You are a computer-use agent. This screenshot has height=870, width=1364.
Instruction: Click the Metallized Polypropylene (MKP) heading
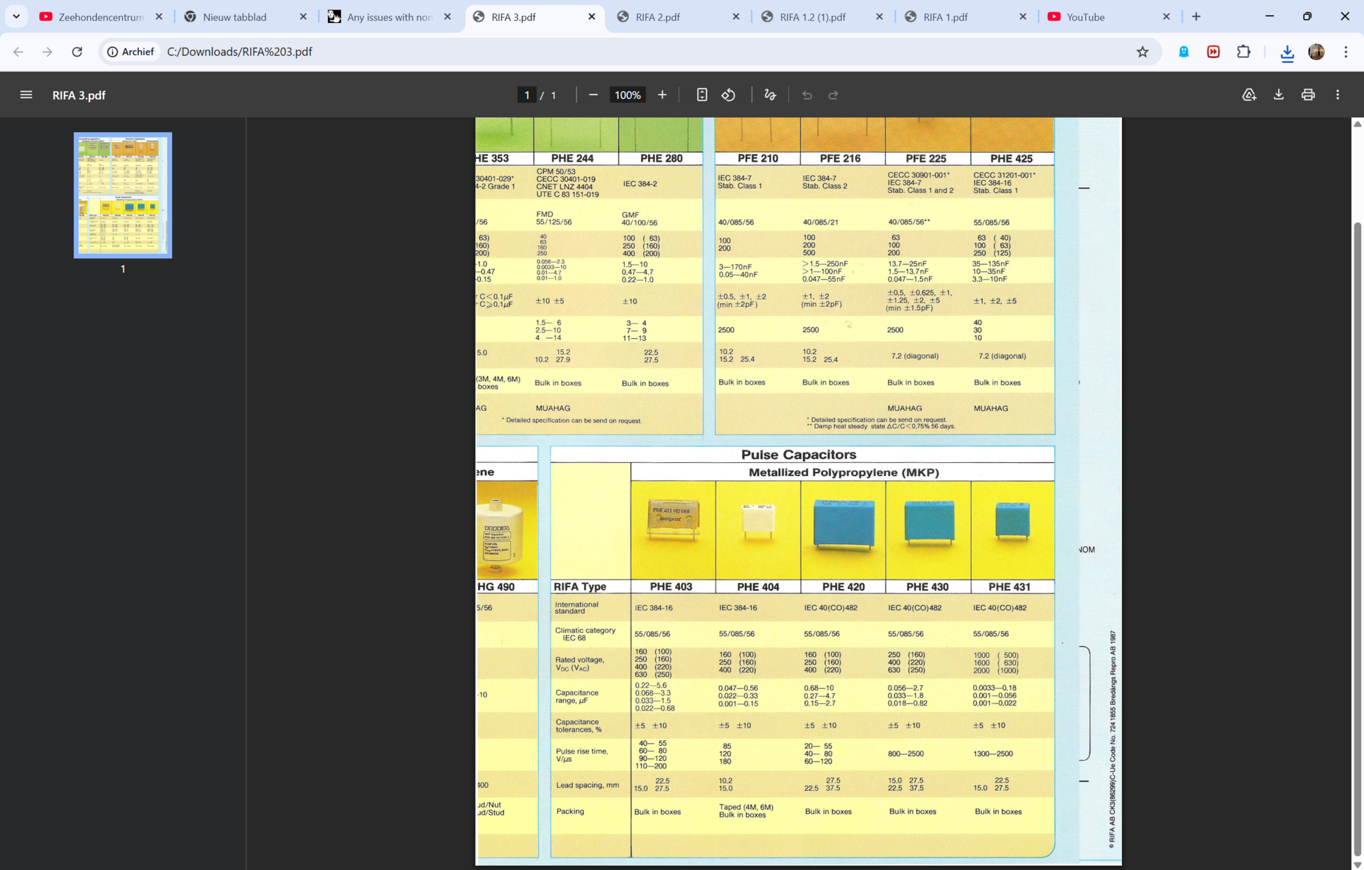click(x=844, y=472)
